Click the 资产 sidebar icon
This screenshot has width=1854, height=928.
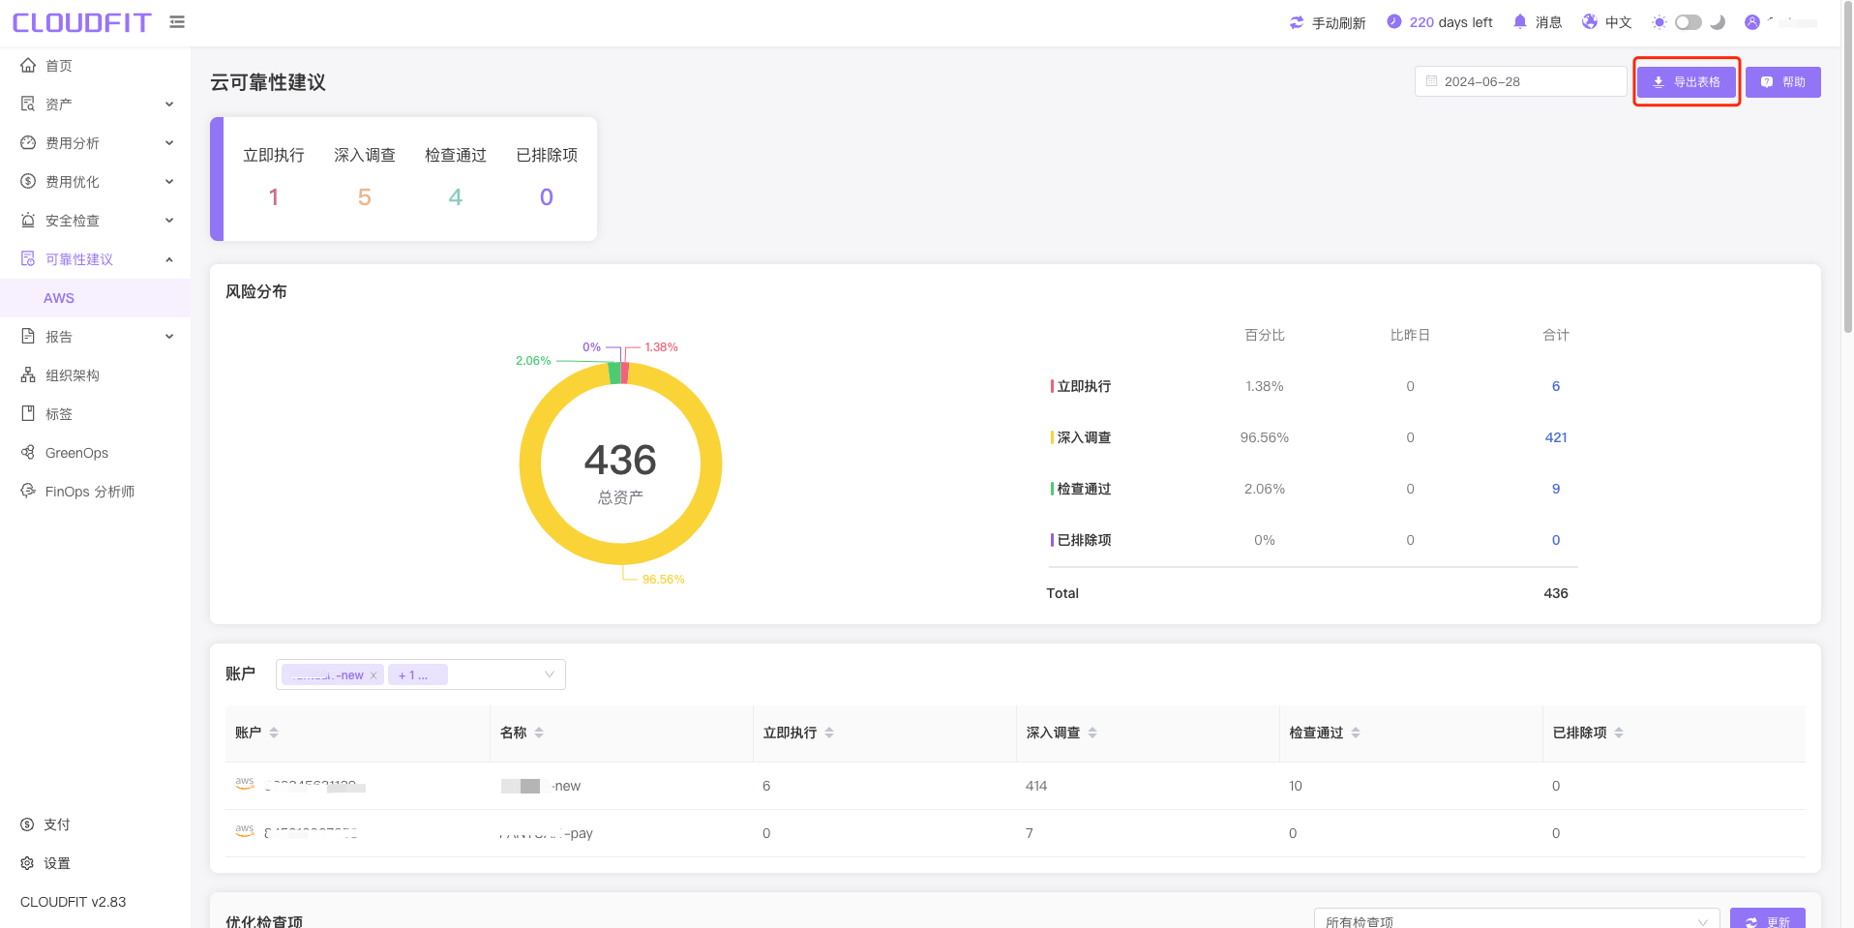tap(28, 104)
